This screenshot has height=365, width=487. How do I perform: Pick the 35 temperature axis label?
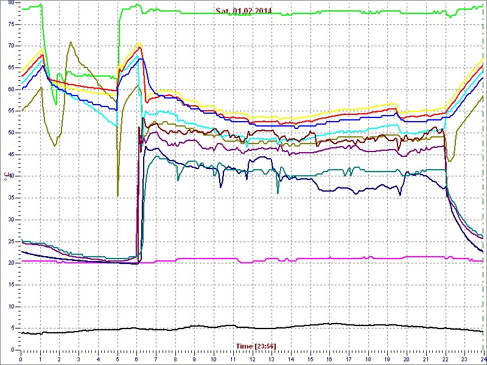[10, 198]
